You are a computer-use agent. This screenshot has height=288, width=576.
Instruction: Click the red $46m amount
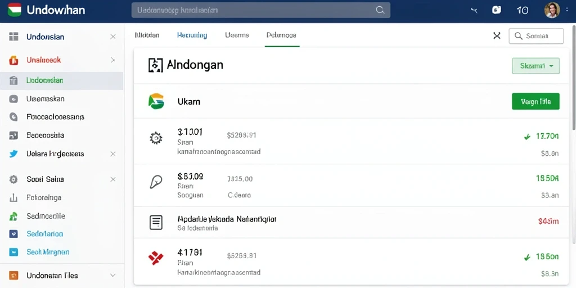pos(548,221)
